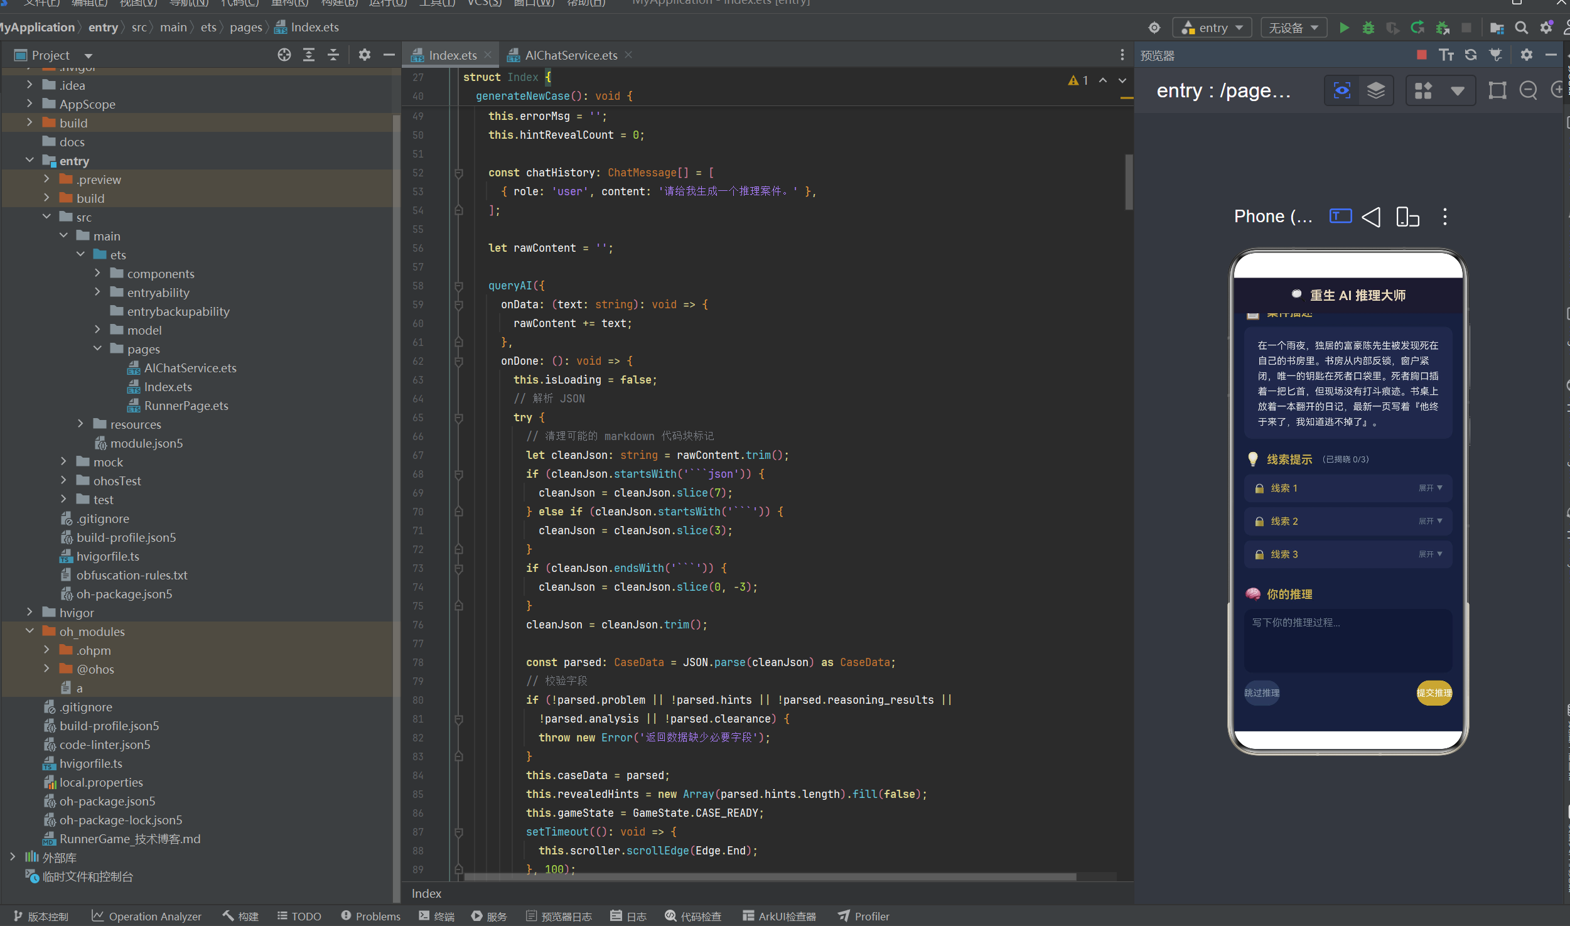Expand 线索 3 in the phone preview
This screenshot has height=926, width=1570.
(x=1348, y=555)
